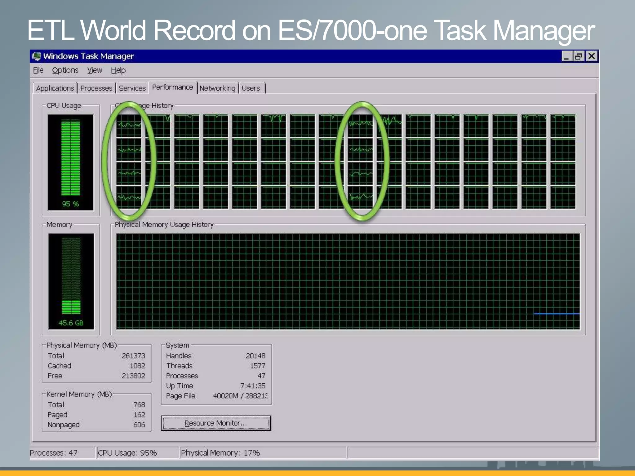Close the Windows Task Manager window

coord(591,56)
